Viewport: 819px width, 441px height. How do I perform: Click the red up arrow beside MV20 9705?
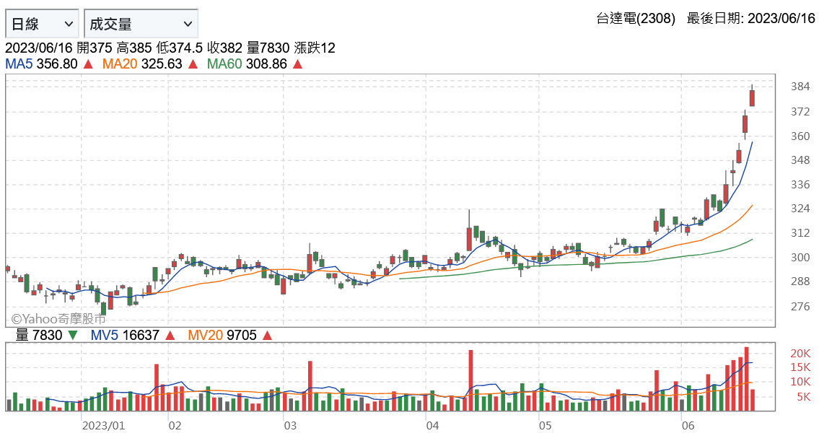pos(268,336)
